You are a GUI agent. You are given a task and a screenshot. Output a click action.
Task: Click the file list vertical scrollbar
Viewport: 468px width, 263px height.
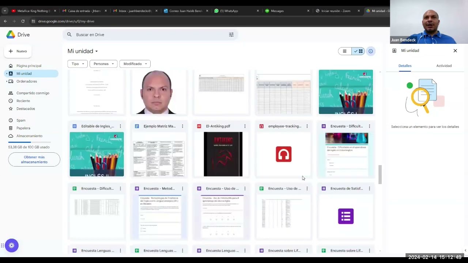click(380, 175)
